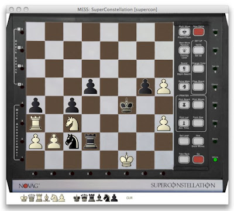234x211 pixels.
Task: Select the white bishop in piece palette
Action: click(47, 198)
